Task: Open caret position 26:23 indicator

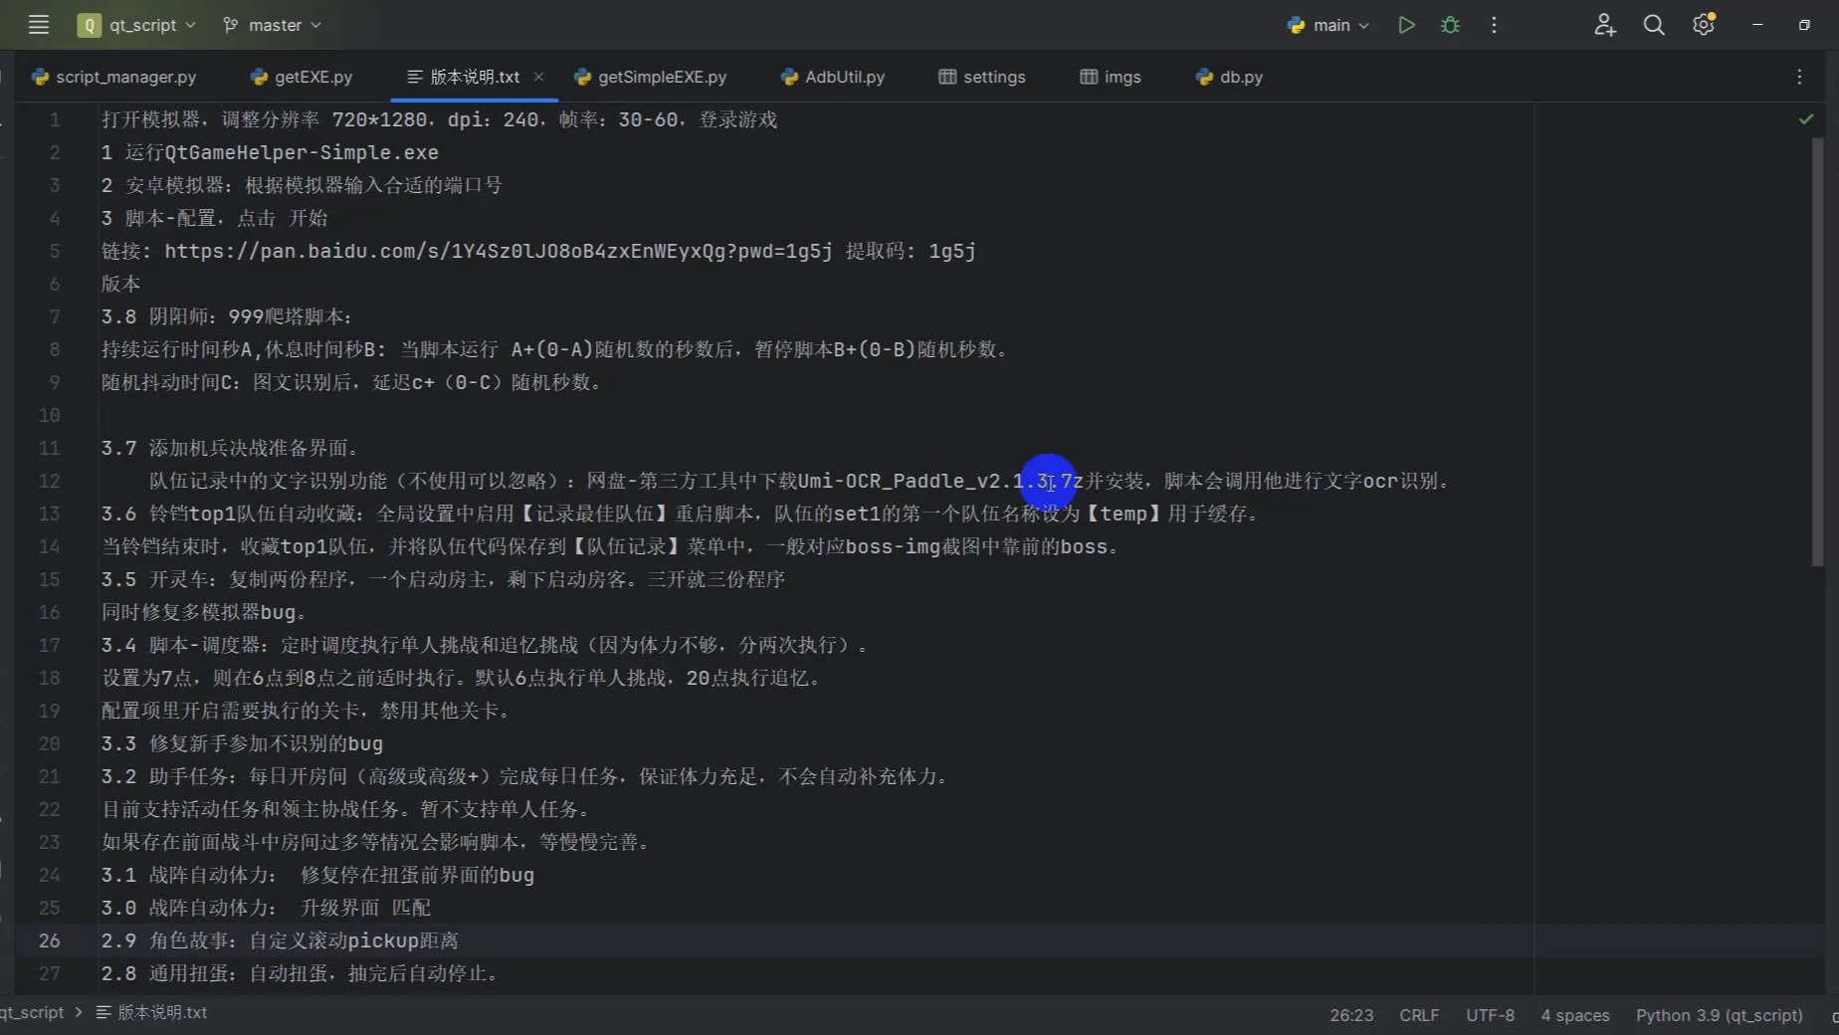Action: pos(1351,1015)
